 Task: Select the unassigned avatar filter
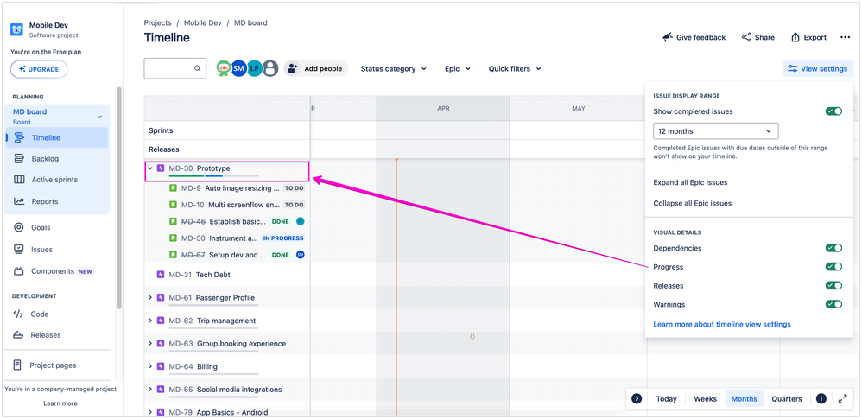point(270,68)
